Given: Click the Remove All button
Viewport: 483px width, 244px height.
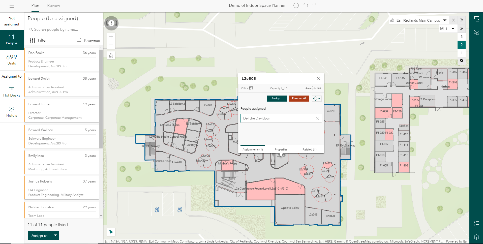Looking at the screenshot, I should pos(299,98).
